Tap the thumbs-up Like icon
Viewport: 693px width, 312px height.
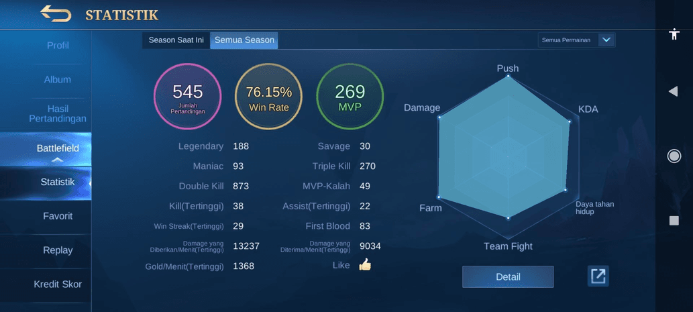[365, 265]
